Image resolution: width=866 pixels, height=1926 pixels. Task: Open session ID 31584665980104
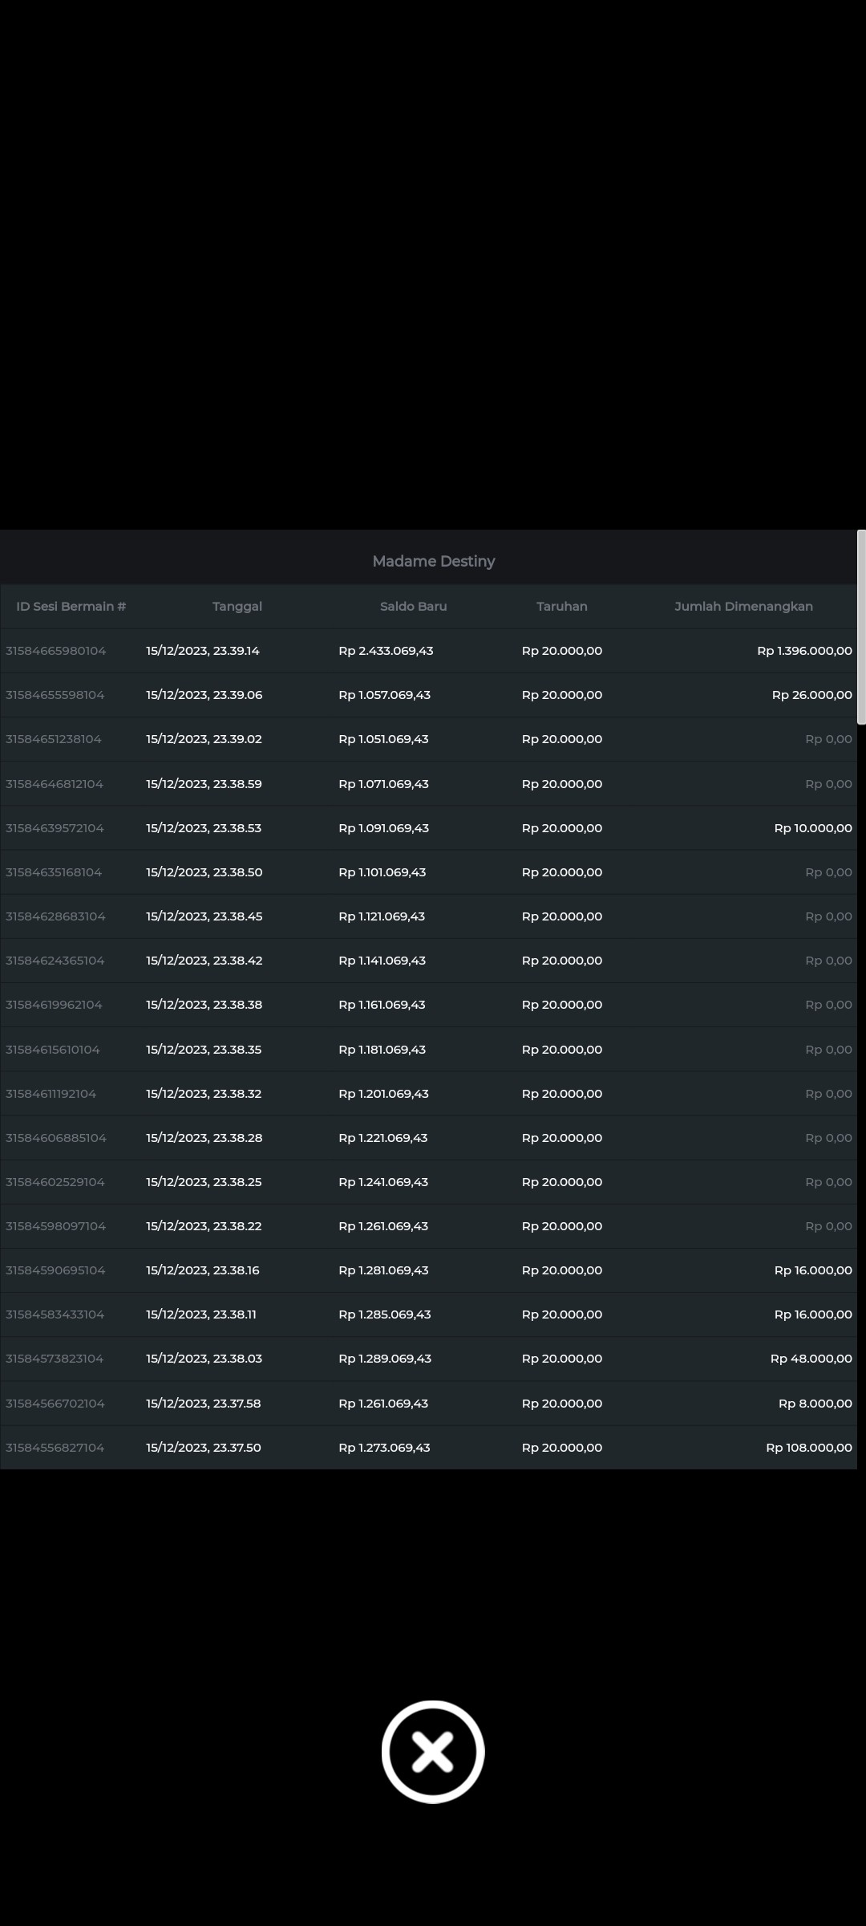coord(55,651)
